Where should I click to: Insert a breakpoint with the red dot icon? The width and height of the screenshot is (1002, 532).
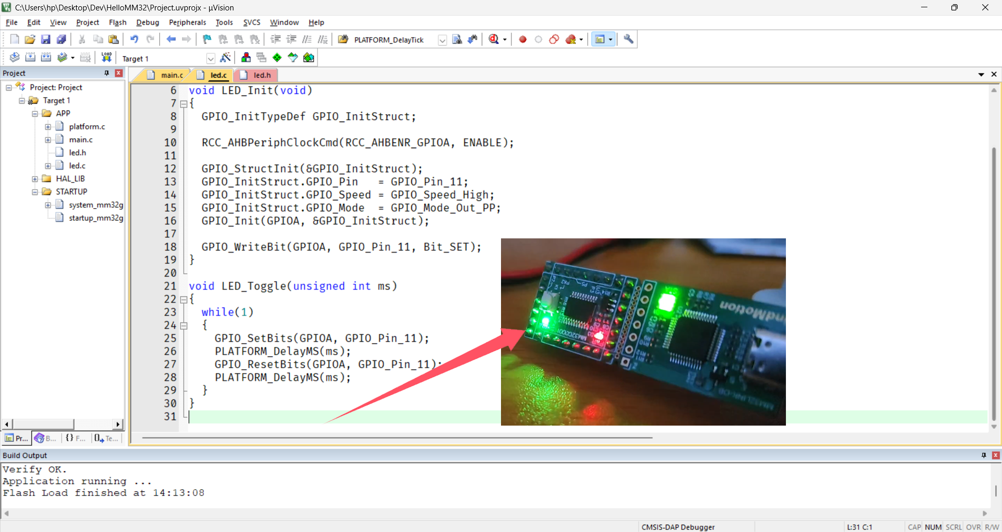click(x=522, y=40)
